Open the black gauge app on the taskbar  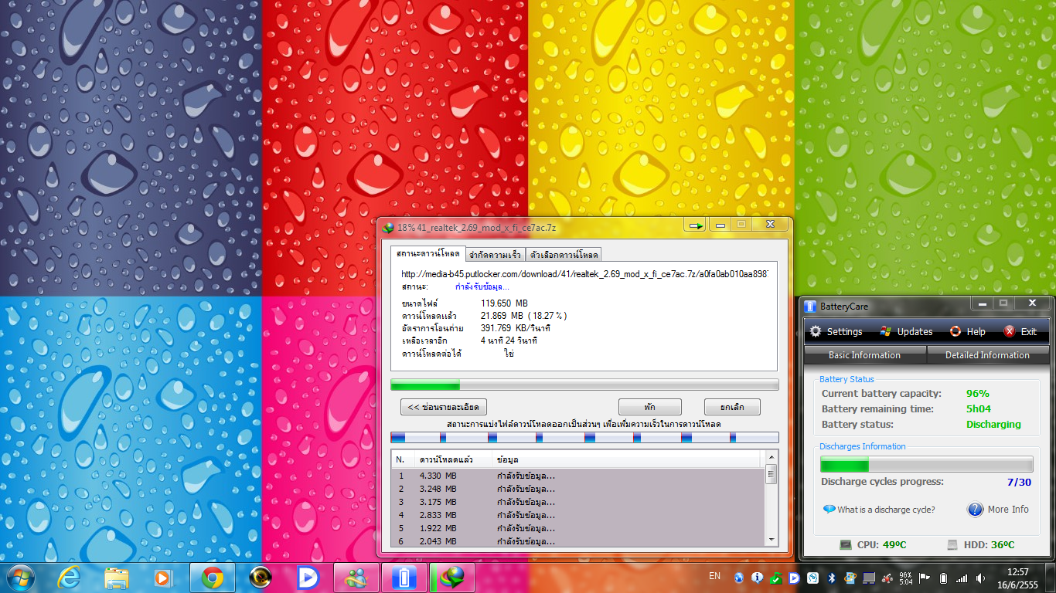[261, 578]
